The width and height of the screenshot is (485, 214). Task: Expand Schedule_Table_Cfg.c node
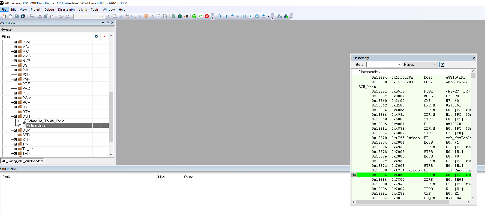click(x=20, y=121)
